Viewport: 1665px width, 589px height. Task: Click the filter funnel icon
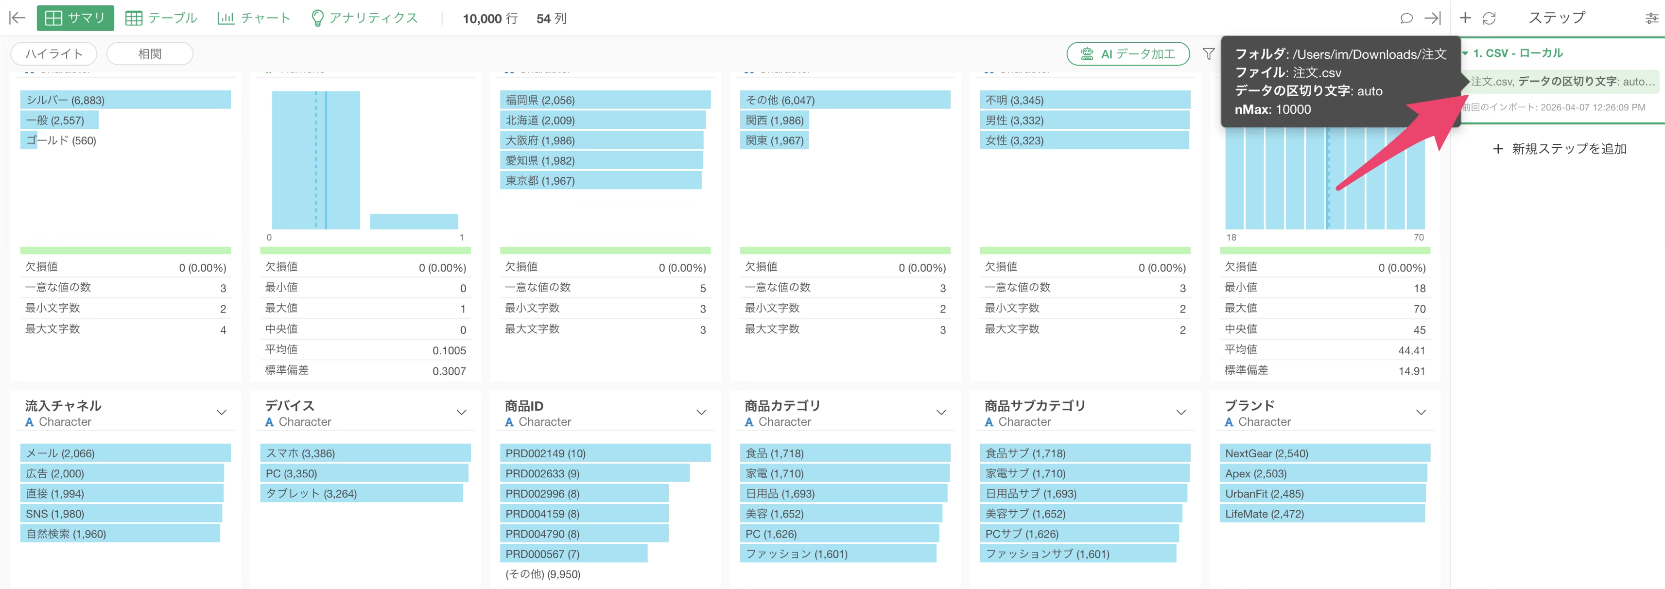tap(1208, 53)
